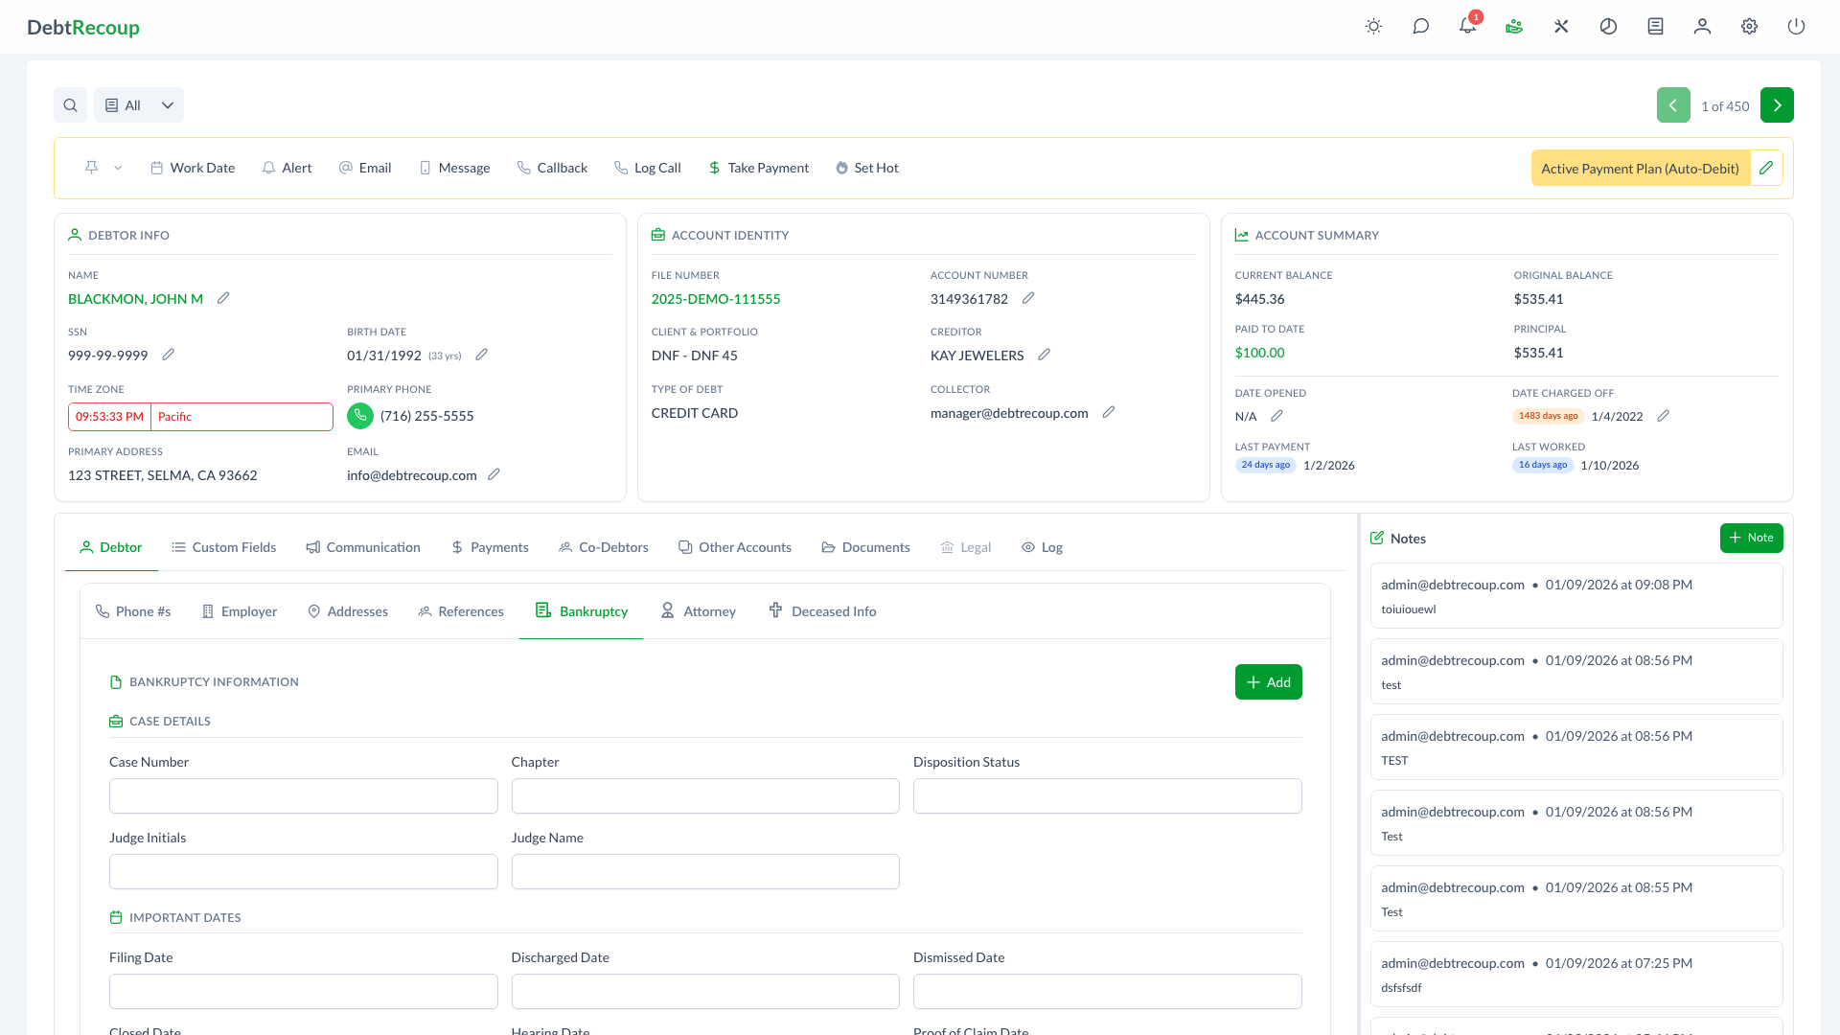The height and width of the screenshot is (1035, 1840).
Task: Click the search magnifier icon
Action: pos(70,105)
